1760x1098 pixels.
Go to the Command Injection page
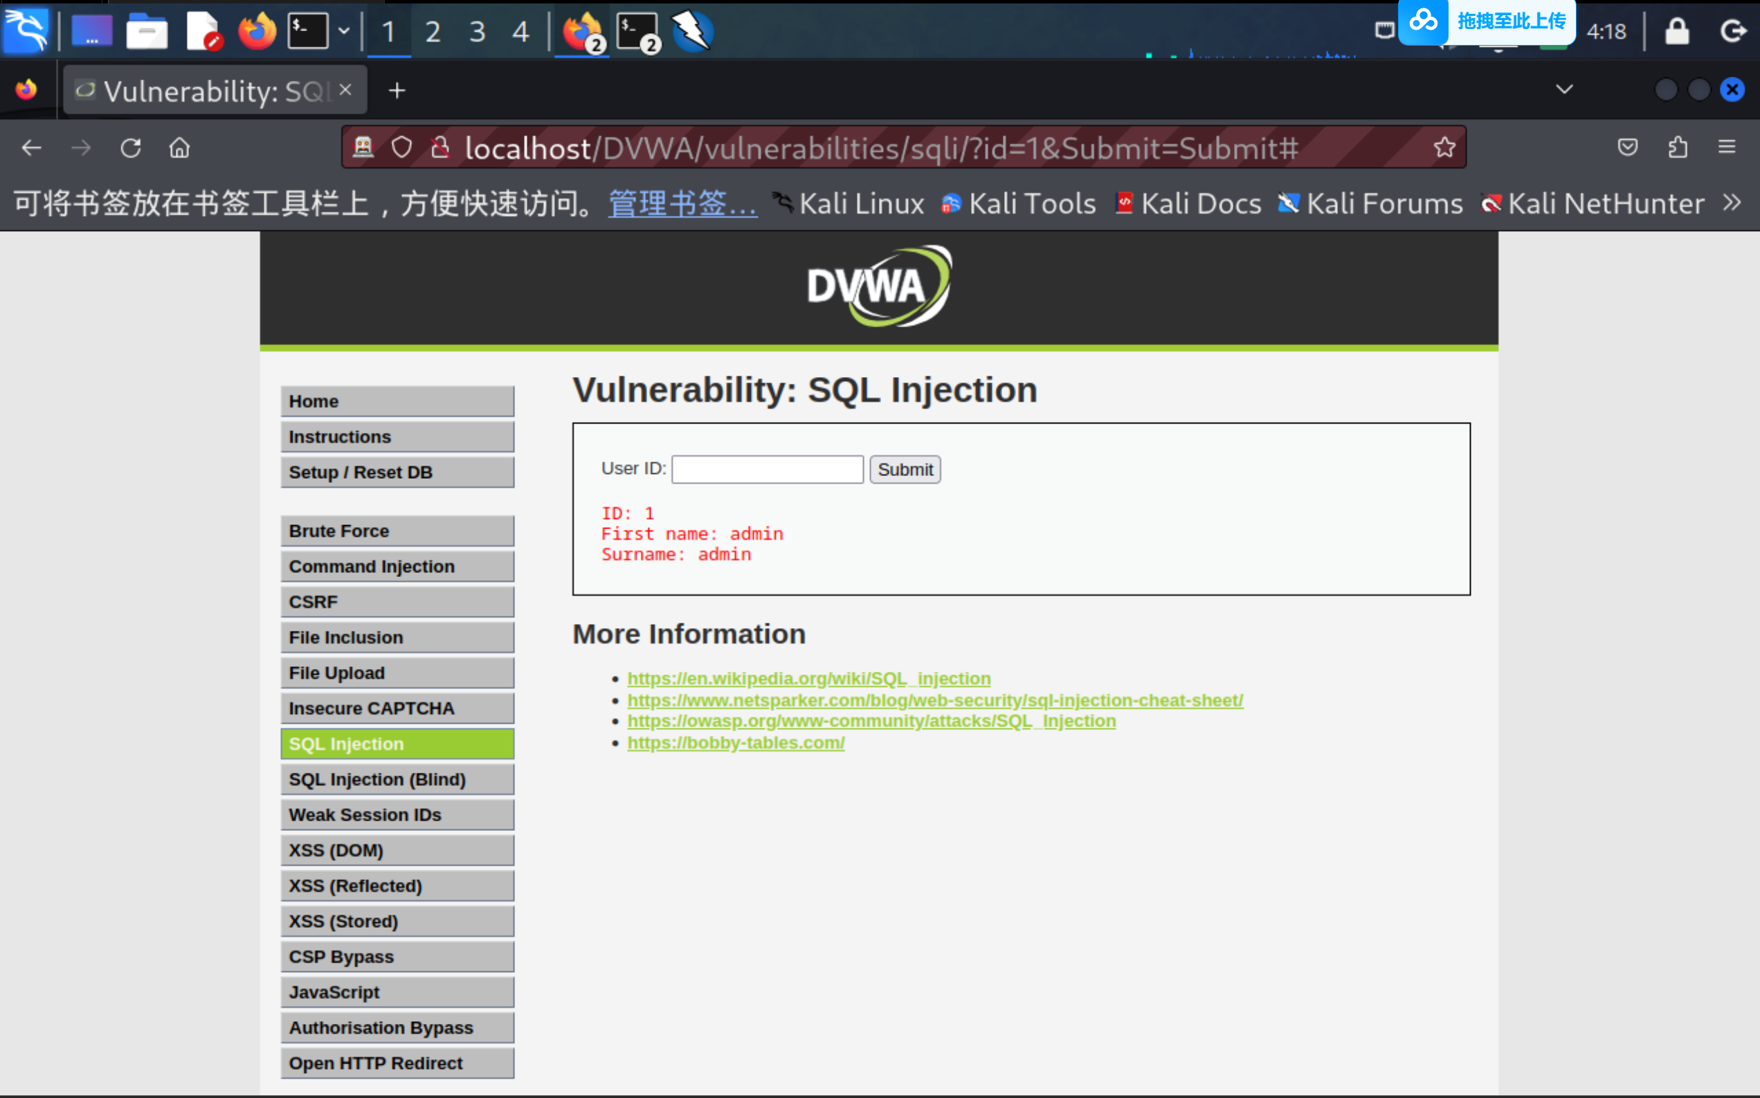[x=397, y=567]
